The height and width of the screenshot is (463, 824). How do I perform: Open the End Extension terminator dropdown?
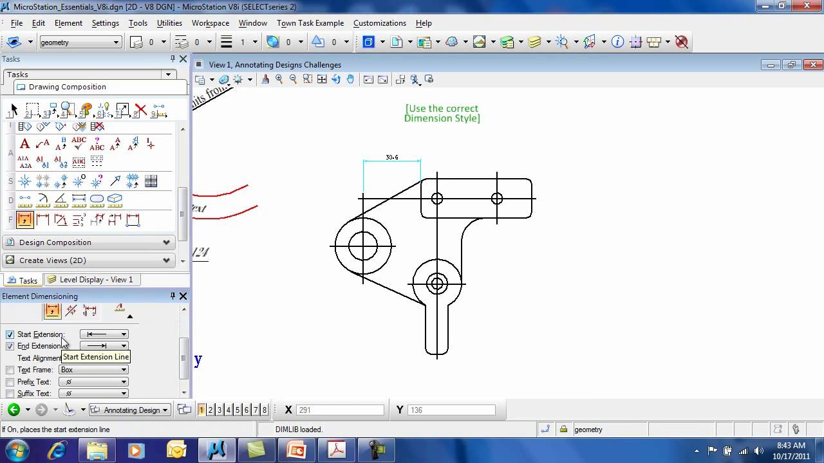click(104, 346)
